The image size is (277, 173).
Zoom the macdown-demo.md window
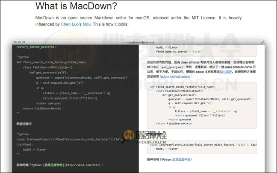24,42
